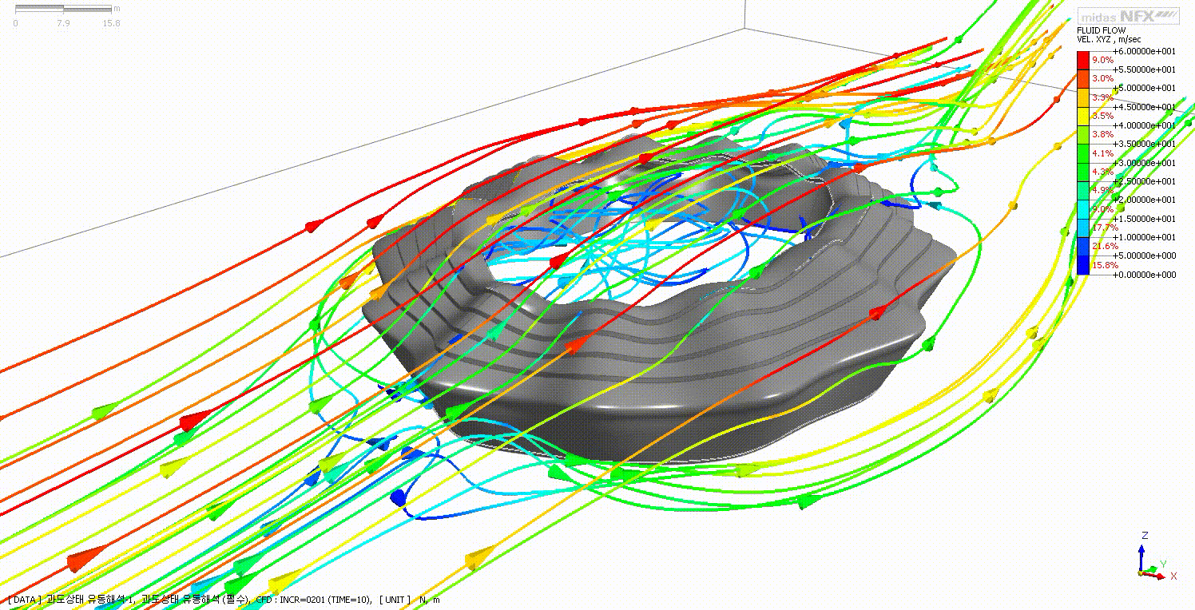1195x610 pixels.
Task: Click the yellow 3.5% legend color band
Action: (x=1083, y=116)
